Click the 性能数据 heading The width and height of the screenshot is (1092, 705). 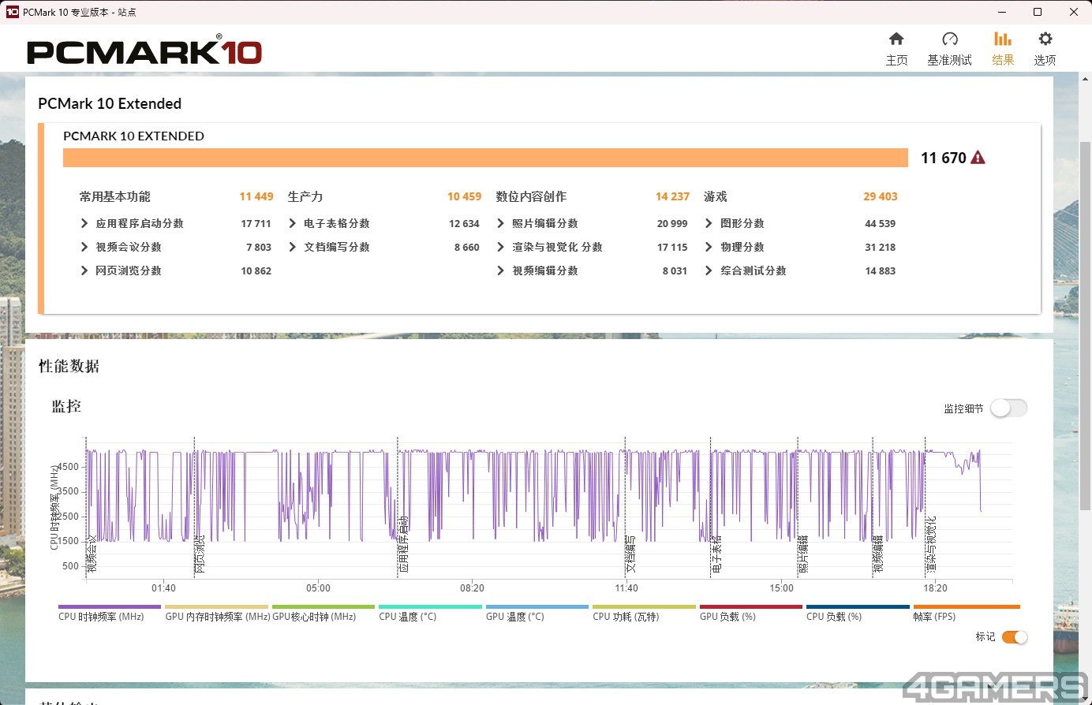[69, 366]
